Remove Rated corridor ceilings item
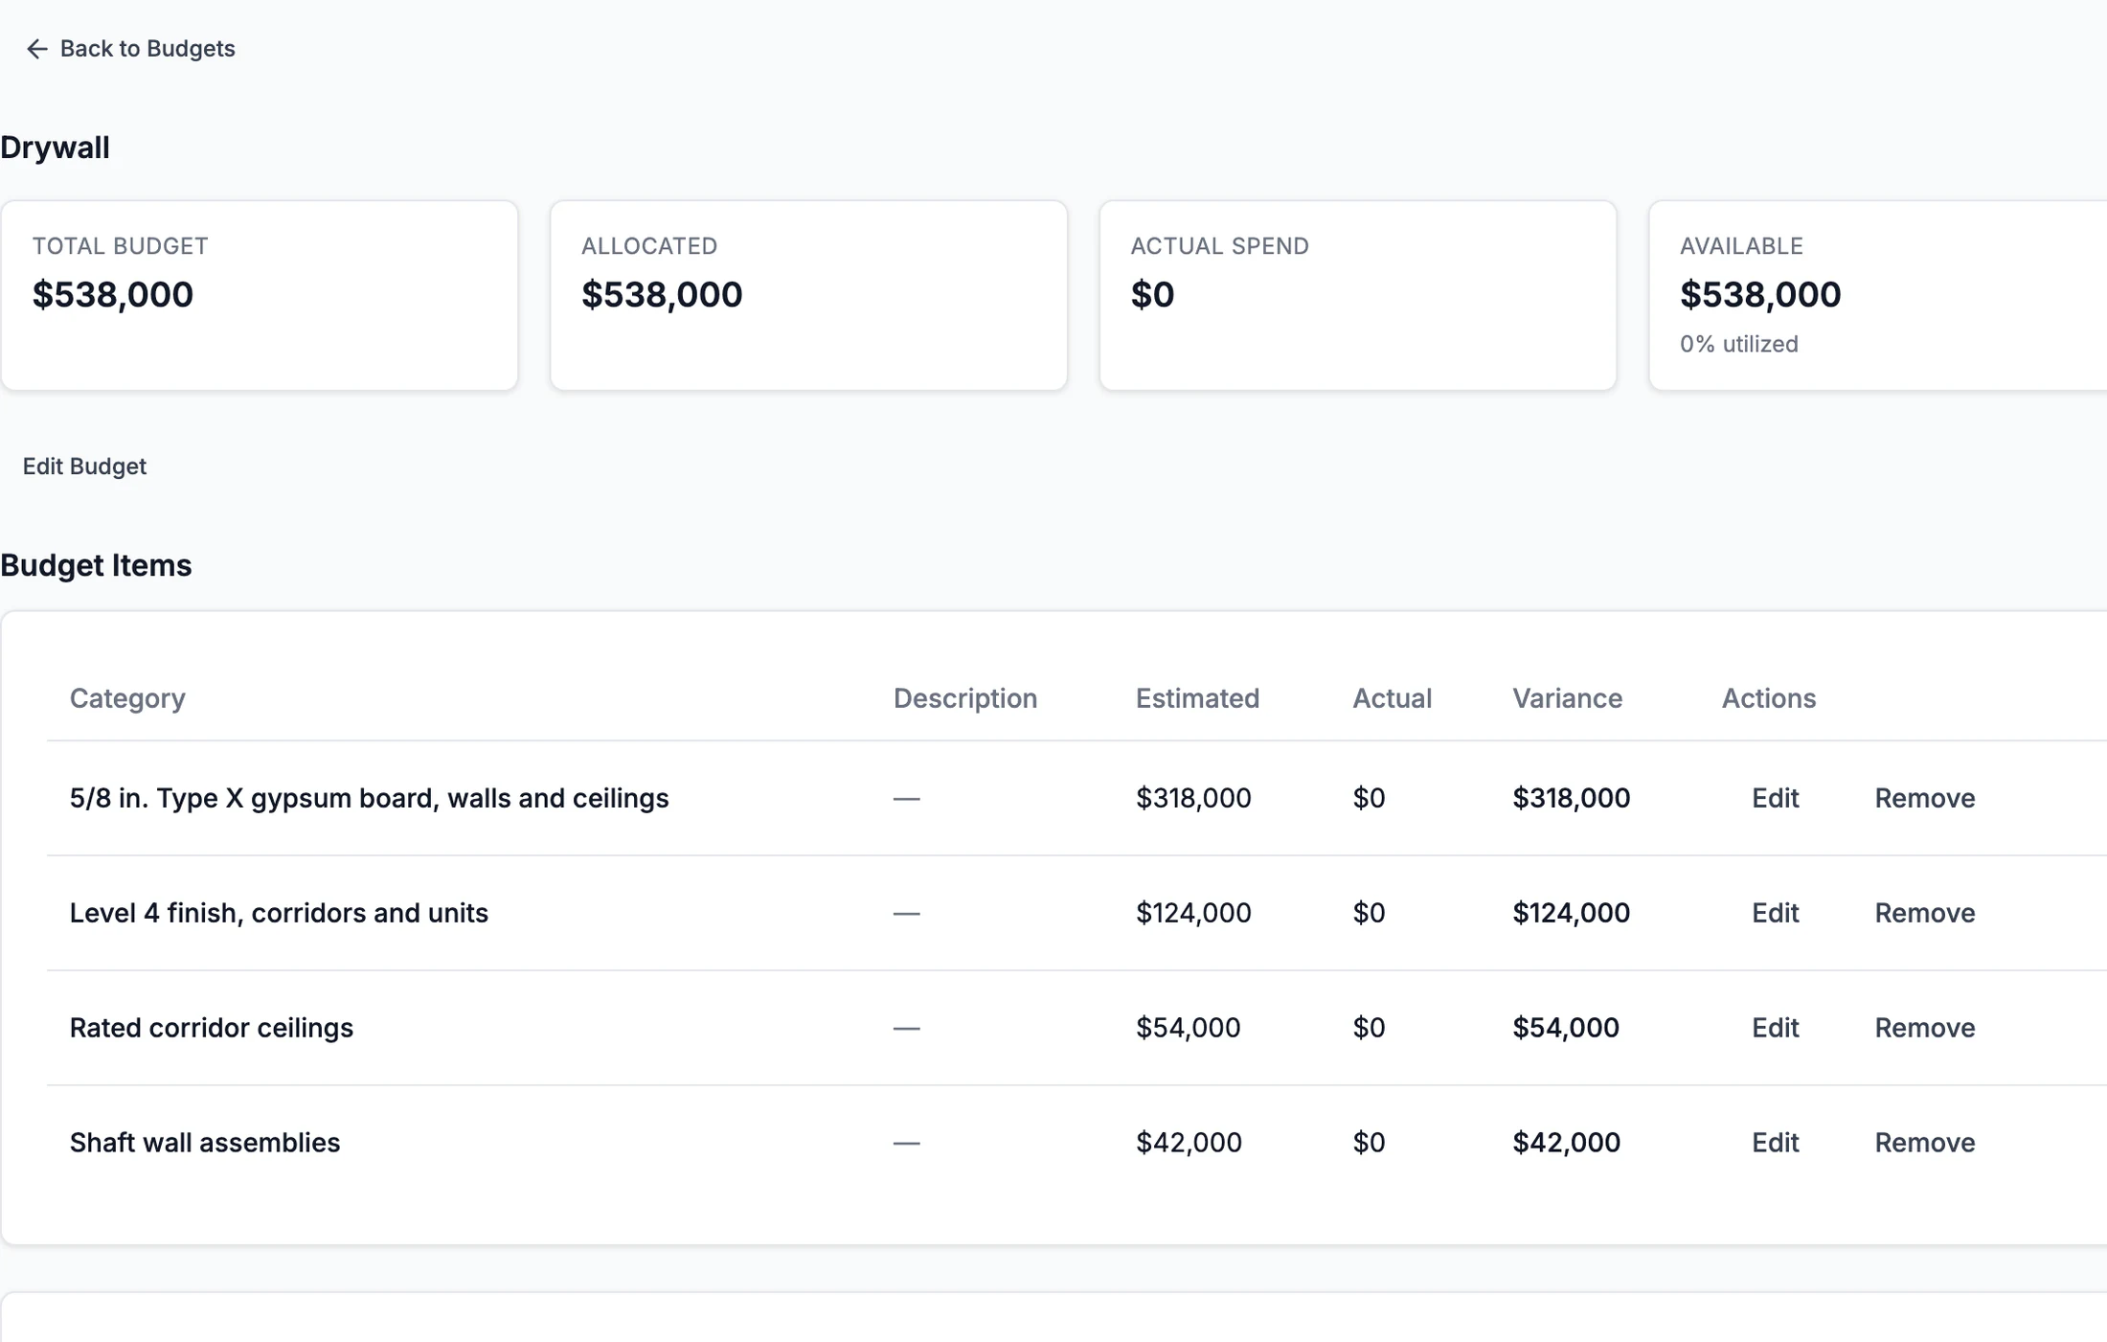2107x1342 pixels. (x=1924, y=1028)
